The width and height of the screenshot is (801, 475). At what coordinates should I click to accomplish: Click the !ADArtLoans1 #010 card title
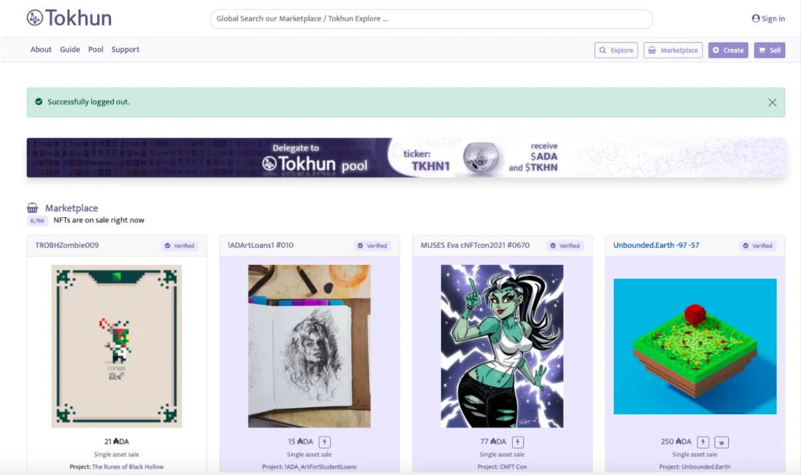[x=261, y=245]
